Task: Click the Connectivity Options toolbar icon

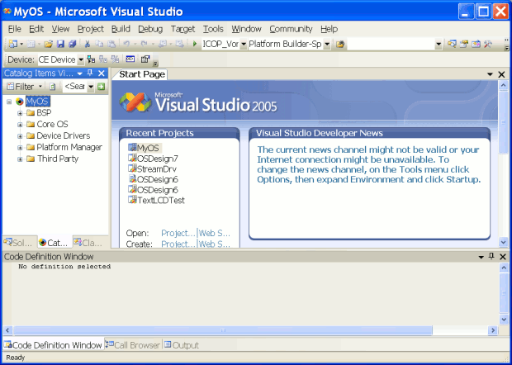Action: [145, 59]
